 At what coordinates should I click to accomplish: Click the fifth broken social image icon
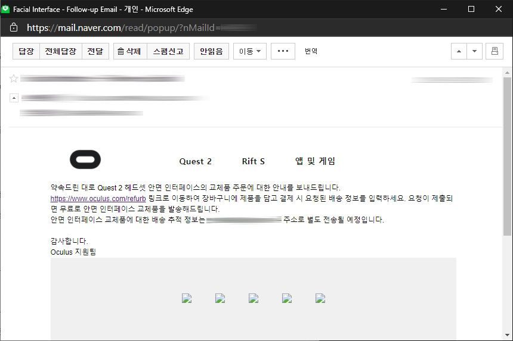click(x=320, y=298)
